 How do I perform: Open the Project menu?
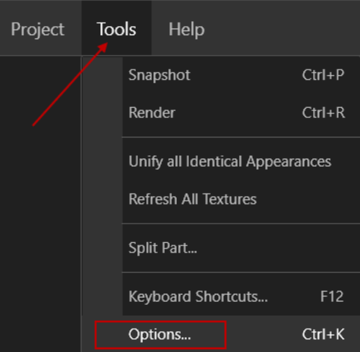[x=37, y=29]
